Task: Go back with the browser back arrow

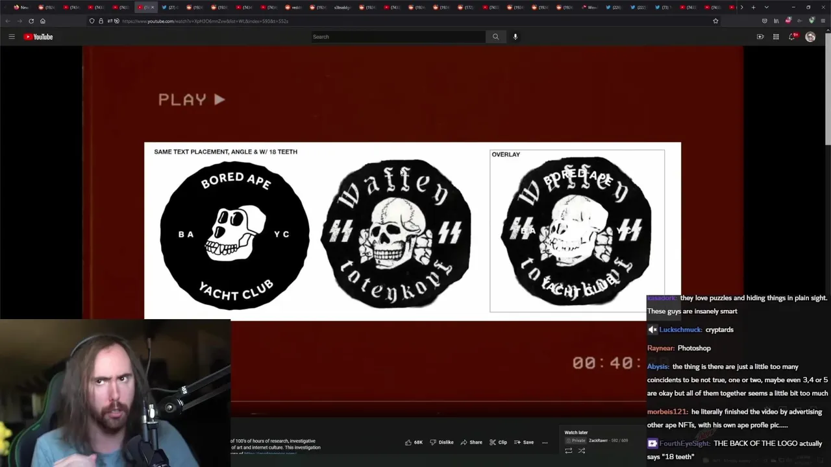Action: 8,21
